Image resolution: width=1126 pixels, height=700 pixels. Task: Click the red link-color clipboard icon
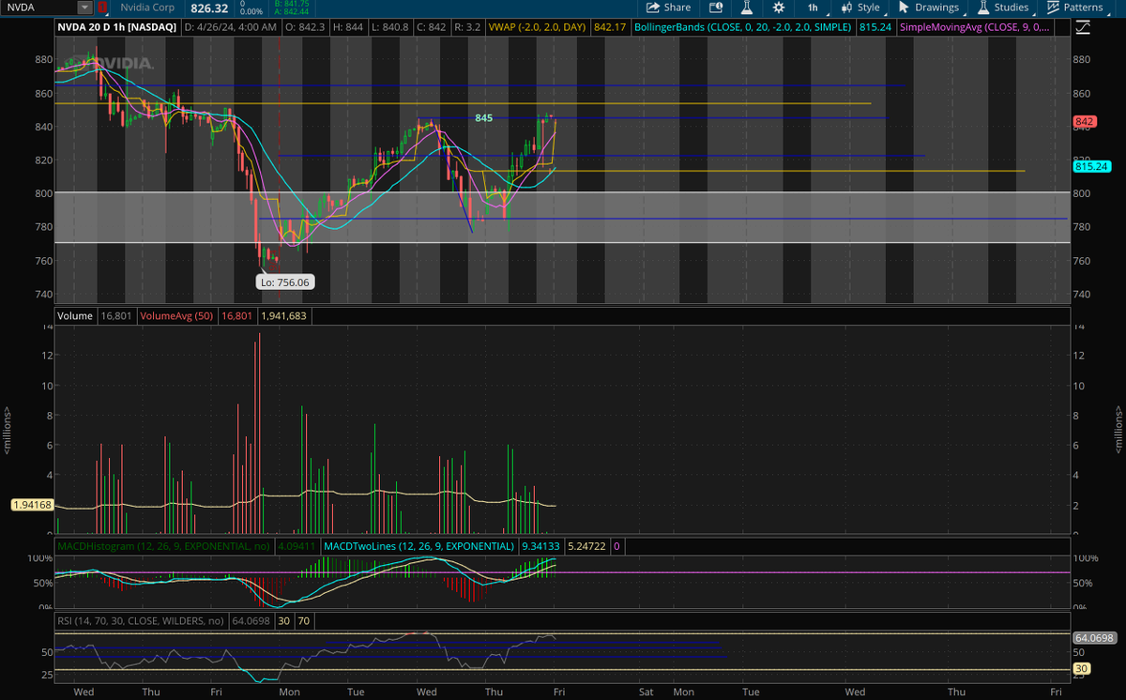click(x=103, y=8)
